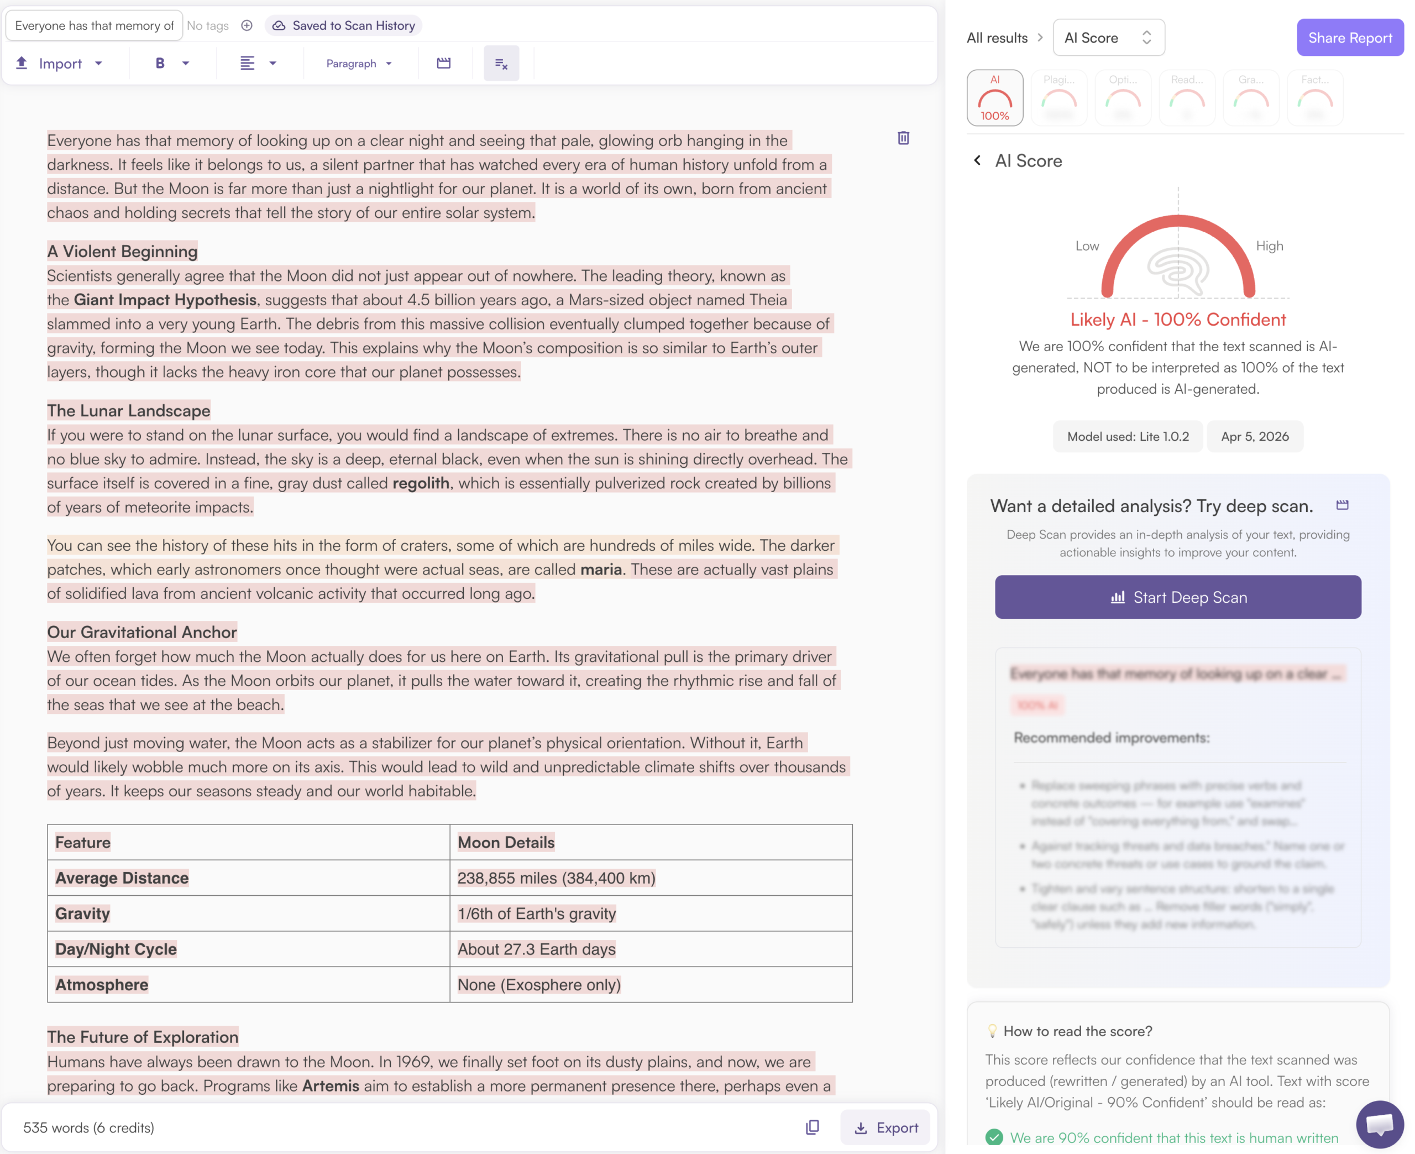The height and width of the screenshot is (1154, 1415).
Task: Click the trash delete icon beside text
Action: pos(903,138)
